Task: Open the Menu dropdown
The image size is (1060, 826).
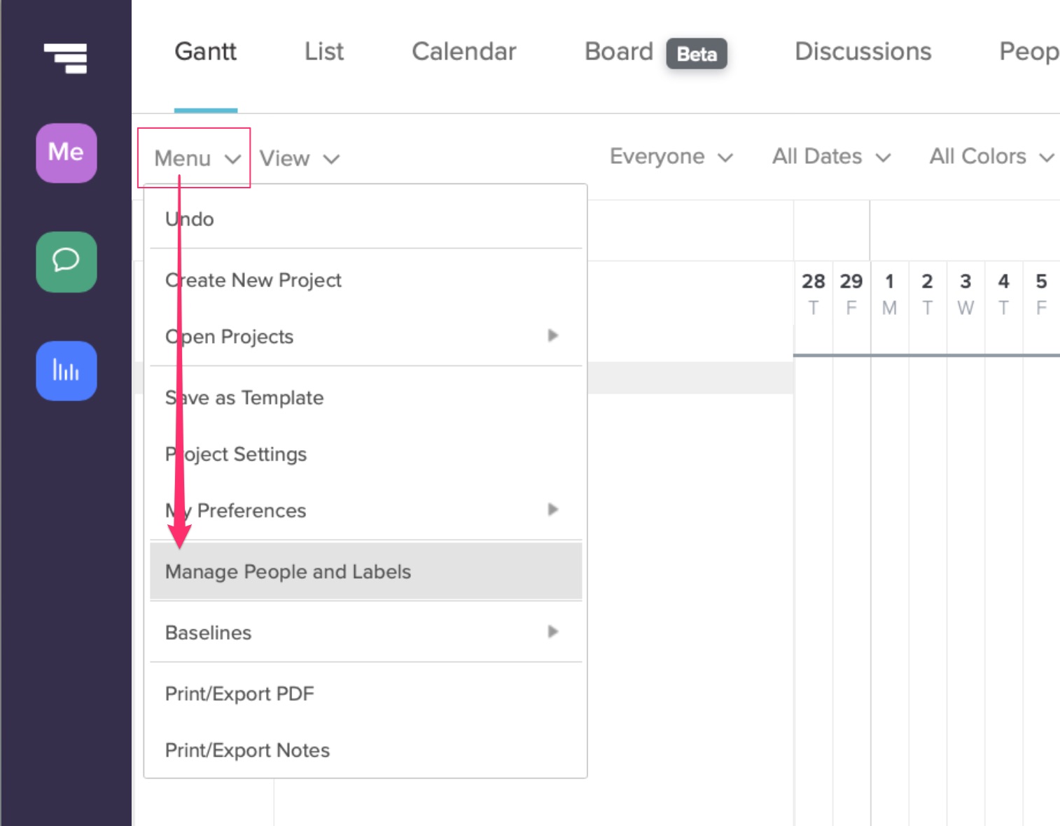Action: coord(195,158)
